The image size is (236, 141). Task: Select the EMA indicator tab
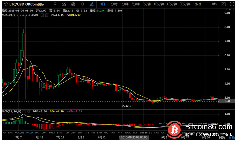tap(10, 133)
